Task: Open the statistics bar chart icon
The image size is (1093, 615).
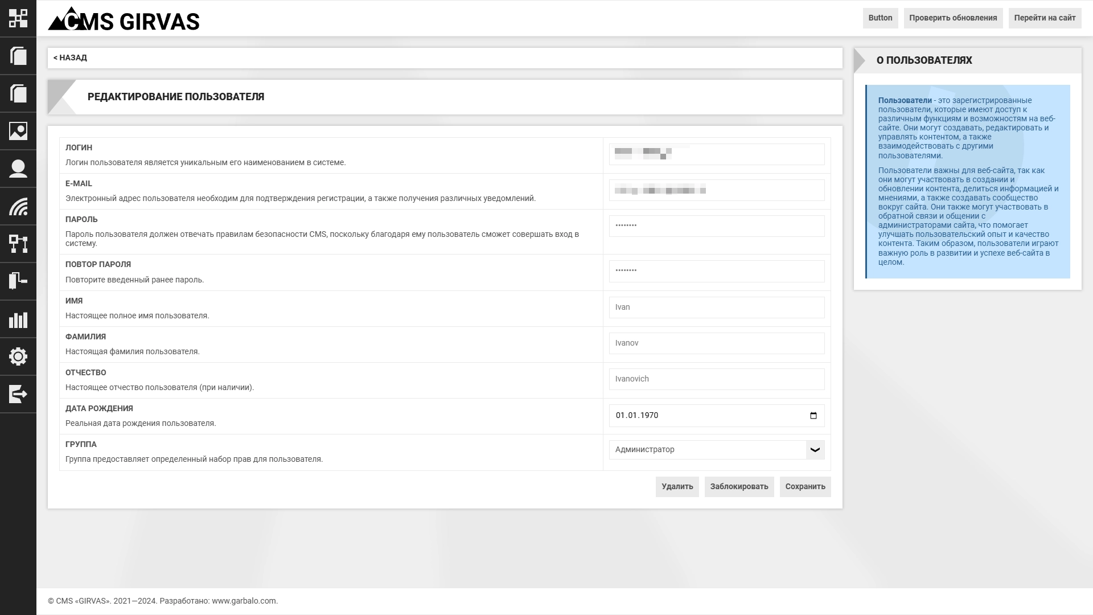Action: click(x=18, y=319)
